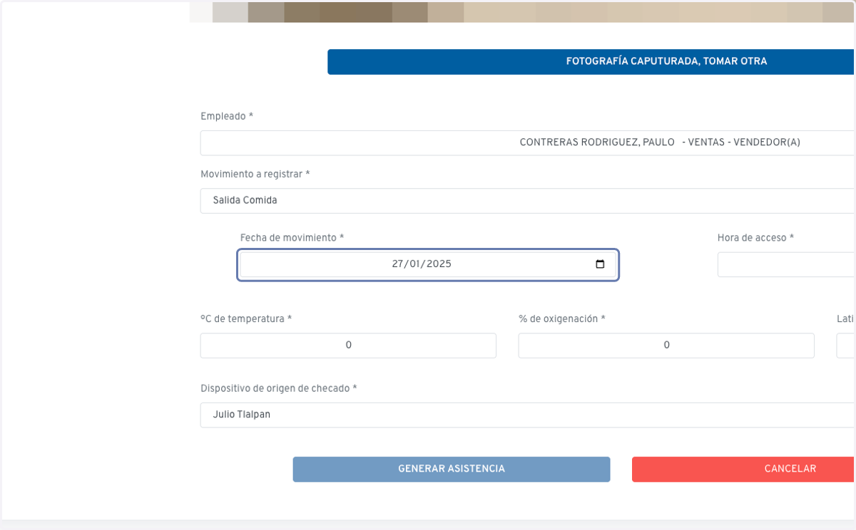Click the "Hora de acceso *" label
Screen dimensions: 856x530
point(755,238)
